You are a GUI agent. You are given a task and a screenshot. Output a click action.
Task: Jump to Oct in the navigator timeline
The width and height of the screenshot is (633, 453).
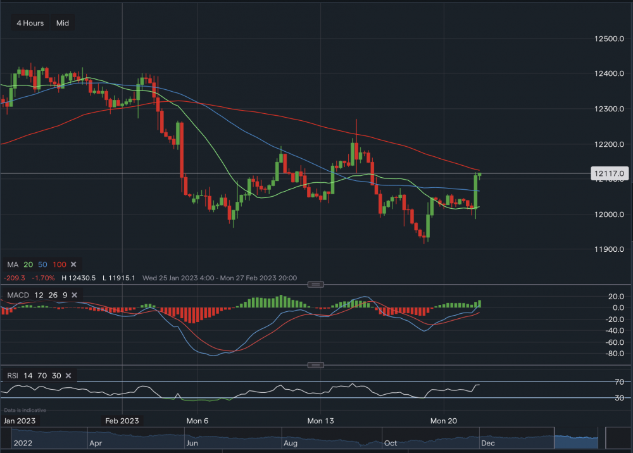(391, 444)
